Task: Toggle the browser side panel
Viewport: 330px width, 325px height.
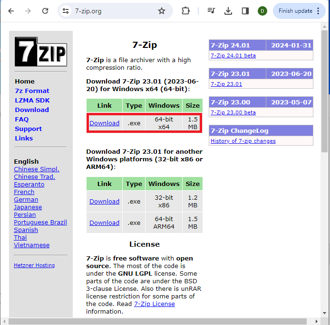Action: (x=245, y=11)
